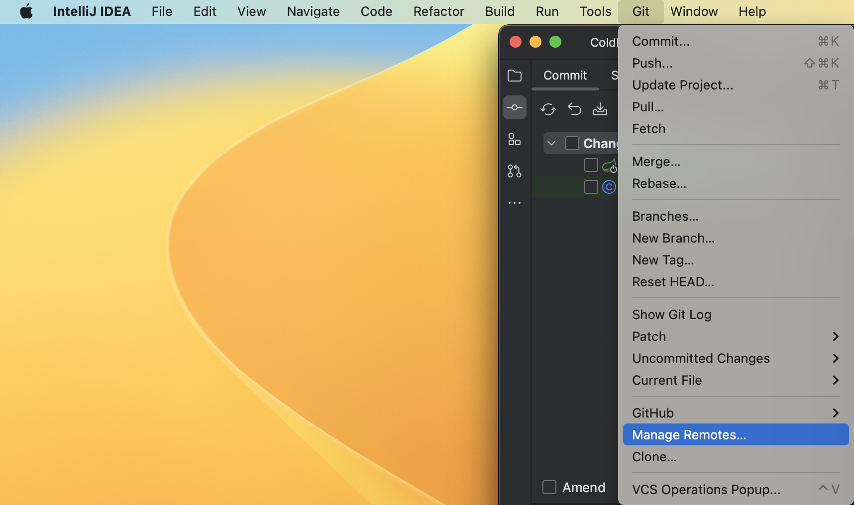Open the View menu
Viewport: 854px width, 505px height.
click(252, 11)
